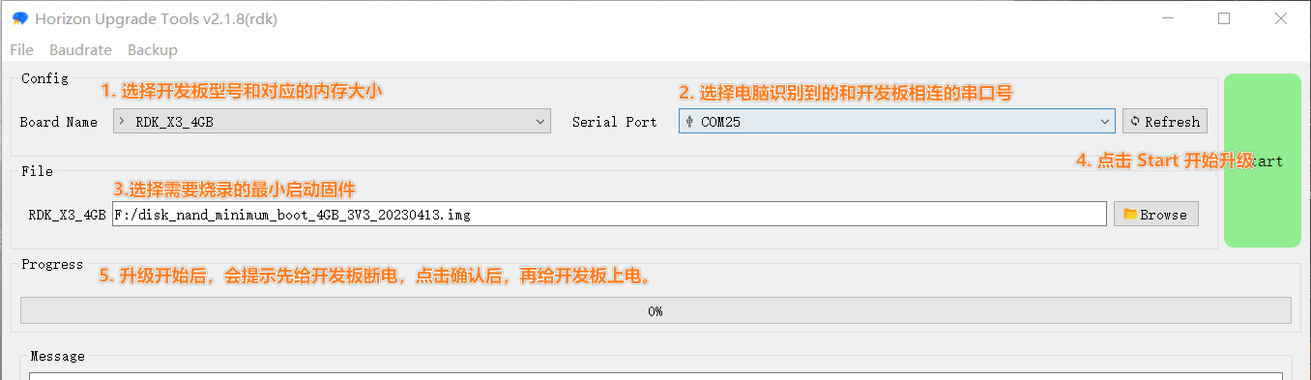Open the File menu
Viewport: 1311px width, 380px height.
(21, 49)
